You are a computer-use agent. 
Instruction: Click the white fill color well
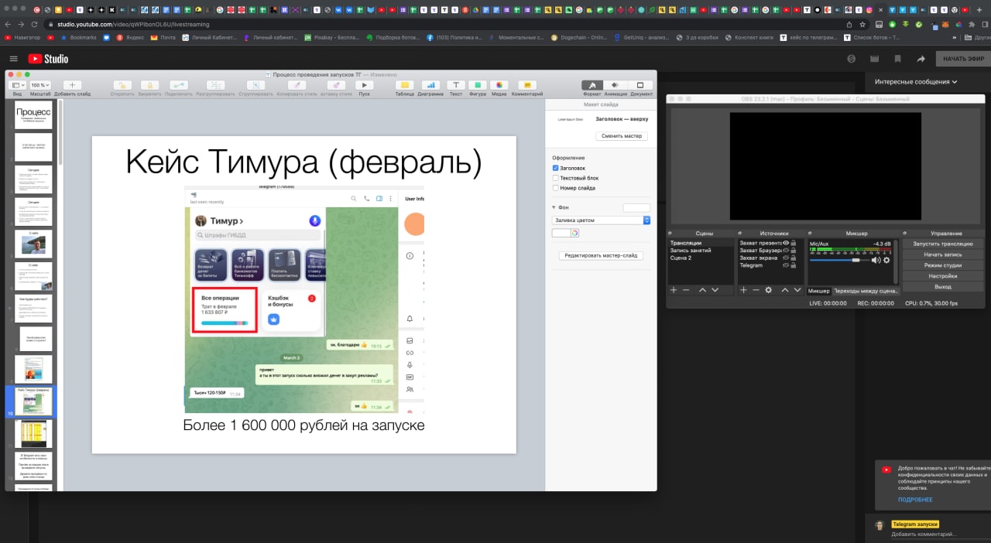coord(561,233)
